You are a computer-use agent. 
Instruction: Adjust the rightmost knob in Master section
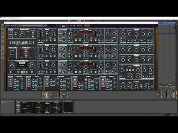coord(147,86)
